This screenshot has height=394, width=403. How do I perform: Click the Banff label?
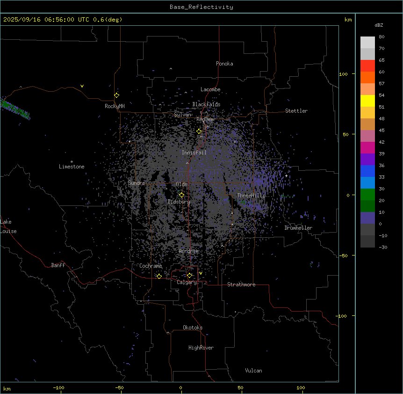point(58,265)
